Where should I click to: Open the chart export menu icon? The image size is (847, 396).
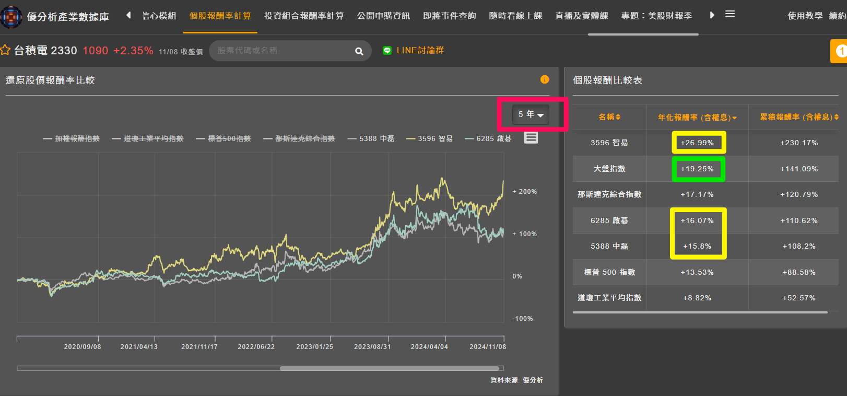[x=531, y=138]
